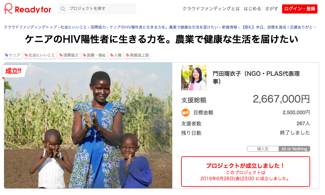Click the 社会にいいこと tag
This screenshot has width=325, height=195.
point(40,55)
